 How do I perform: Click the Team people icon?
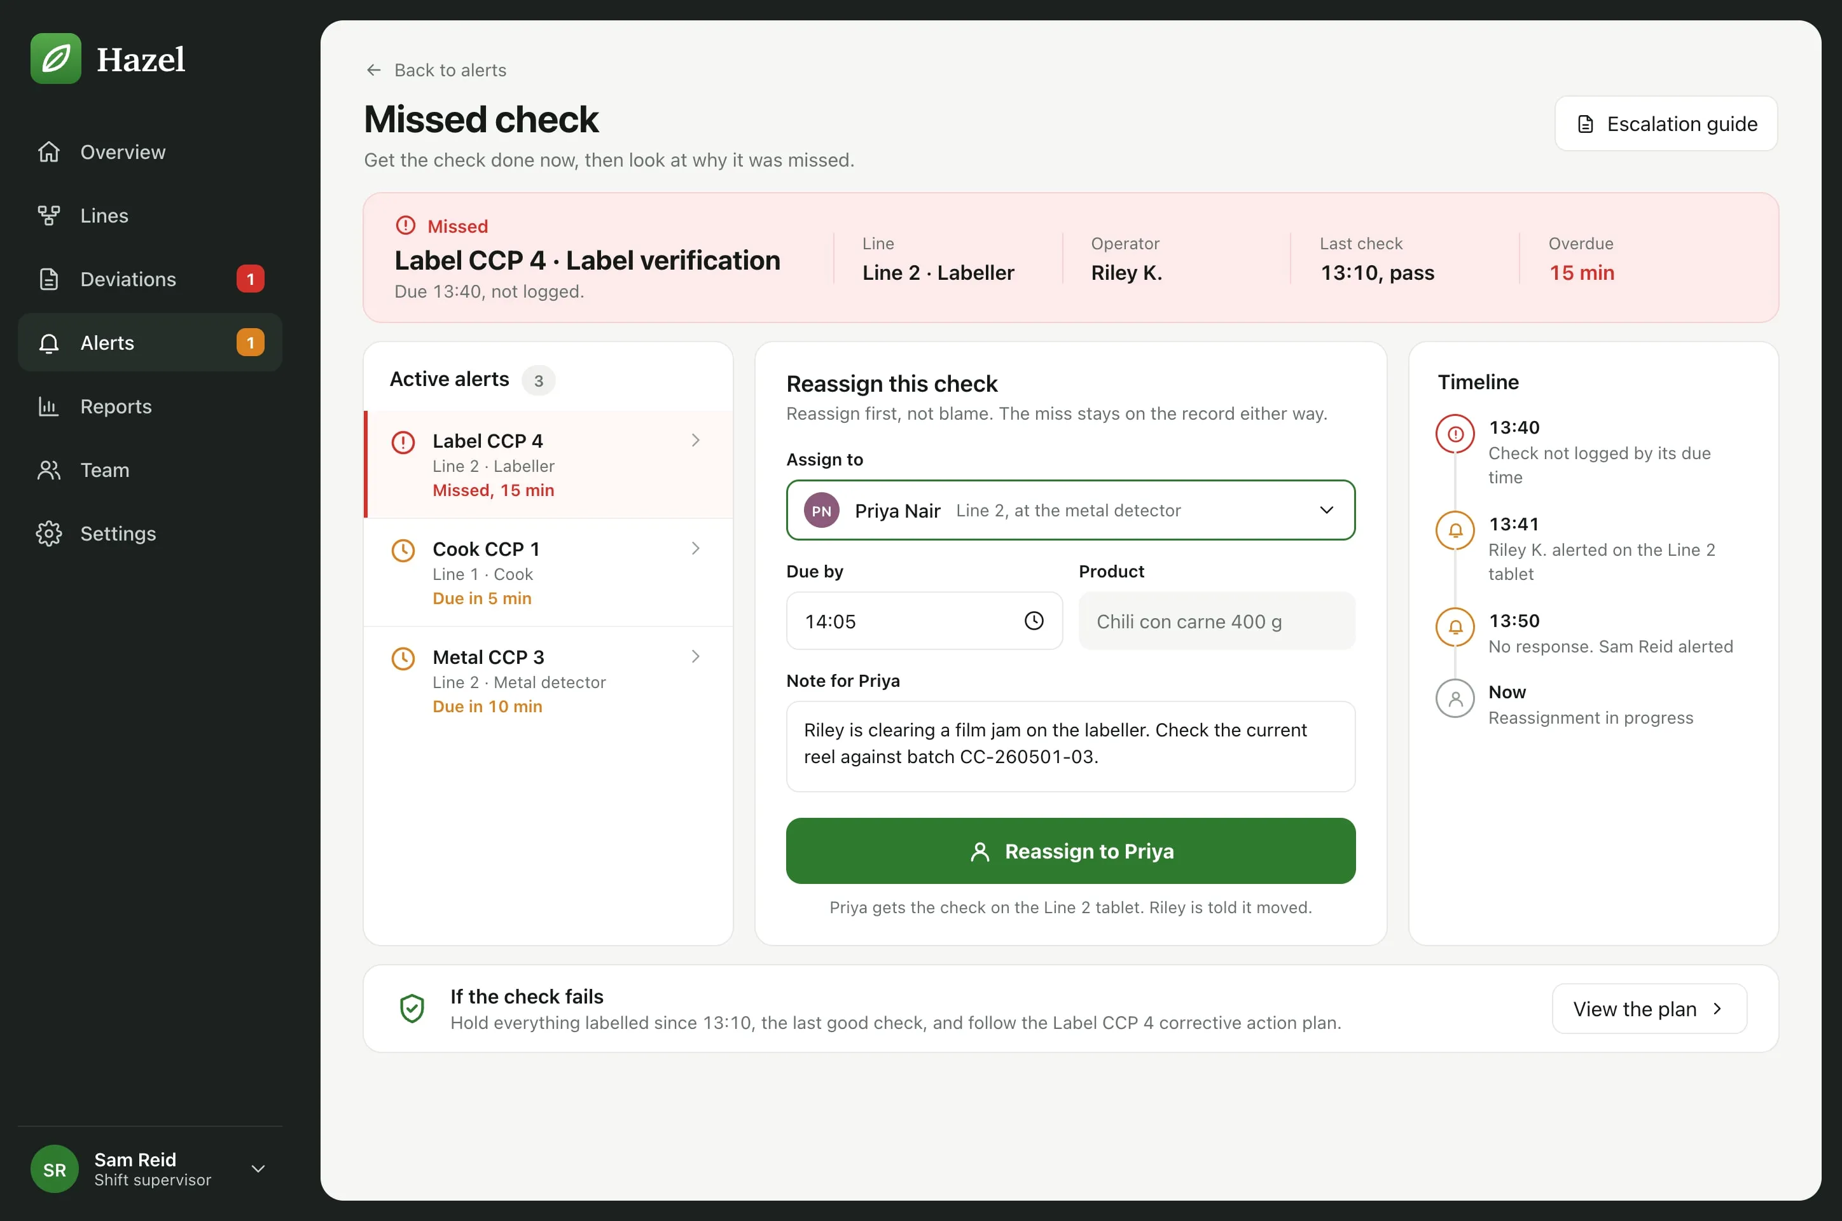(48, 471)
